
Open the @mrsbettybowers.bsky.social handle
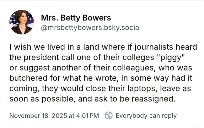[x=91, y=28]
